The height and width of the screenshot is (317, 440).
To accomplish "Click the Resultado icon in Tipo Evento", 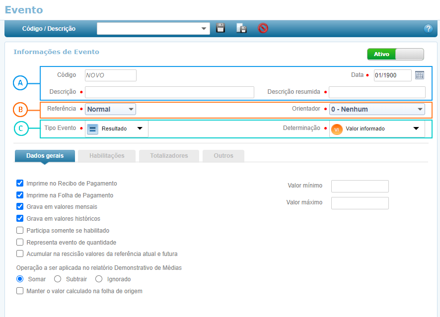I will 92,129.
